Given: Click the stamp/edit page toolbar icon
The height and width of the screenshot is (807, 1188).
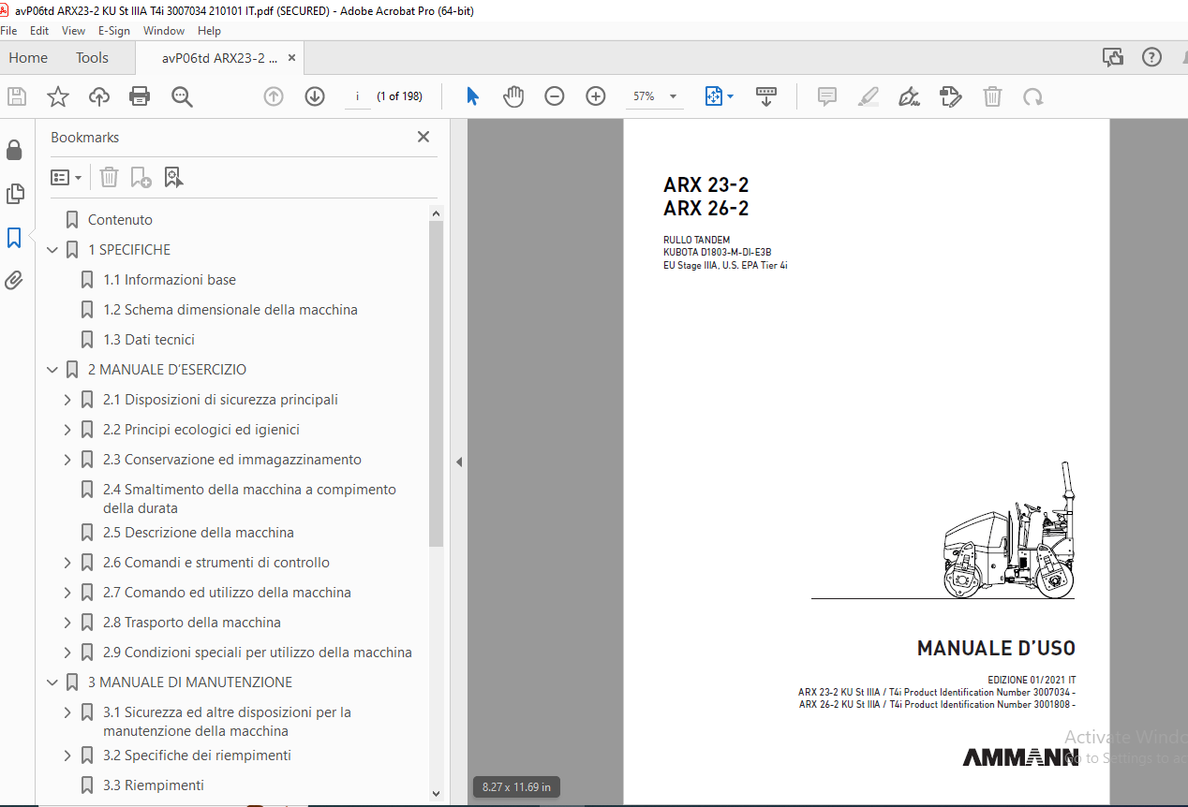Looking at the screenshot, I should 950,96.
